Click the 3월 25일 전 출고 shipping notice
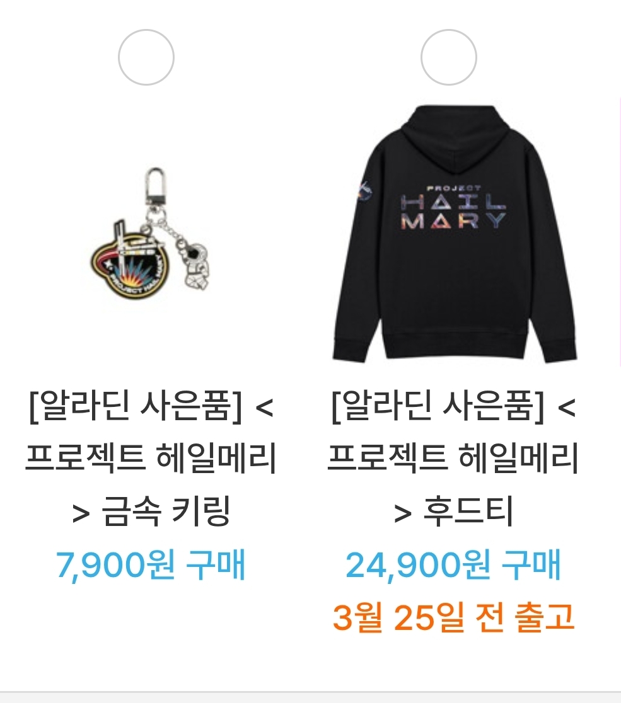This screenshot has width=621, height=703. (x=453, y=617)
